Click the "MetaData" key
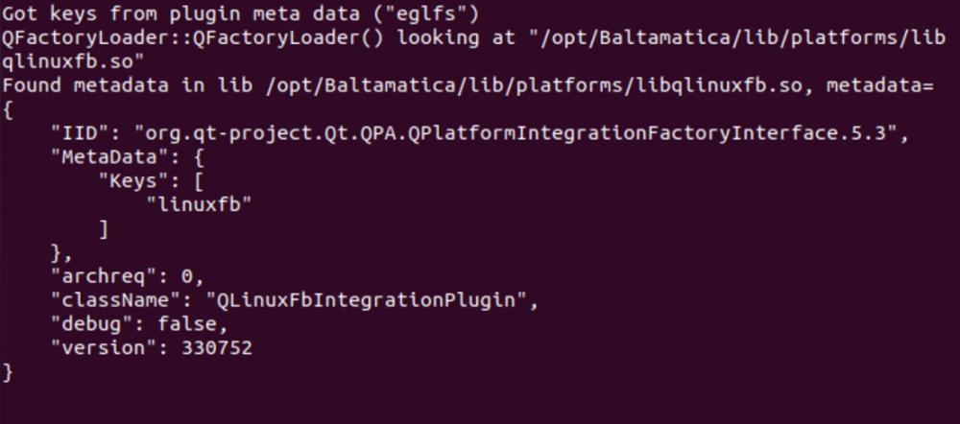This screenshot has height=424, width=960. pyautogui.click(x=110, y=157)
